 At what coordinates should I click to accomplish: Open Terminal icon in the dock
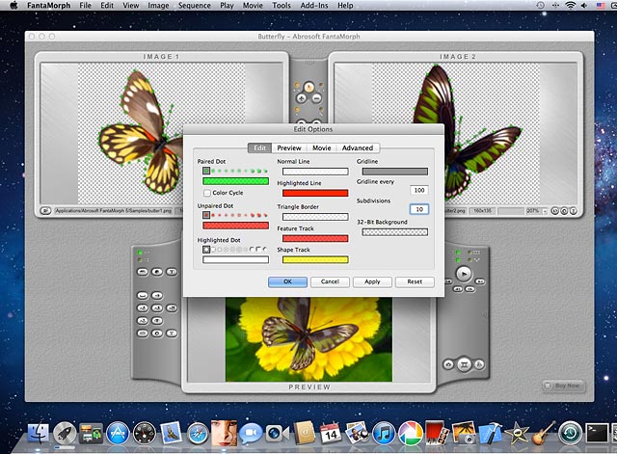pyautogui.click(x=597, y=433)
